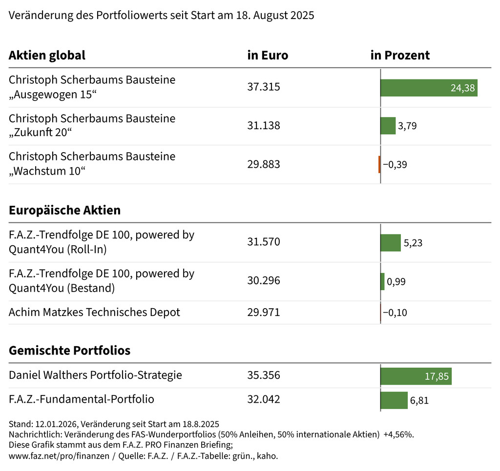
Task: Click the green 6,81 percent bar
Action: pyautogui.click(x=394, y=400)
